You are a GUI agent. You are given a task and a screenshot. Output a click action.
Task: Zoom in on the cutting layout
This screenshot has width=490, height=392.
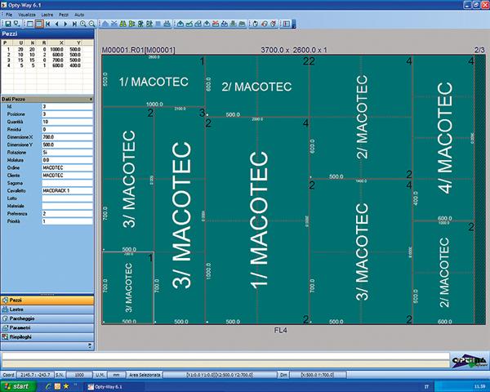83,24
